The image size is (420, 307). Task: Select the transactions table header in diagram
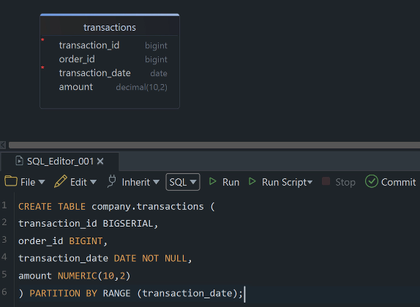click(110, 27)
